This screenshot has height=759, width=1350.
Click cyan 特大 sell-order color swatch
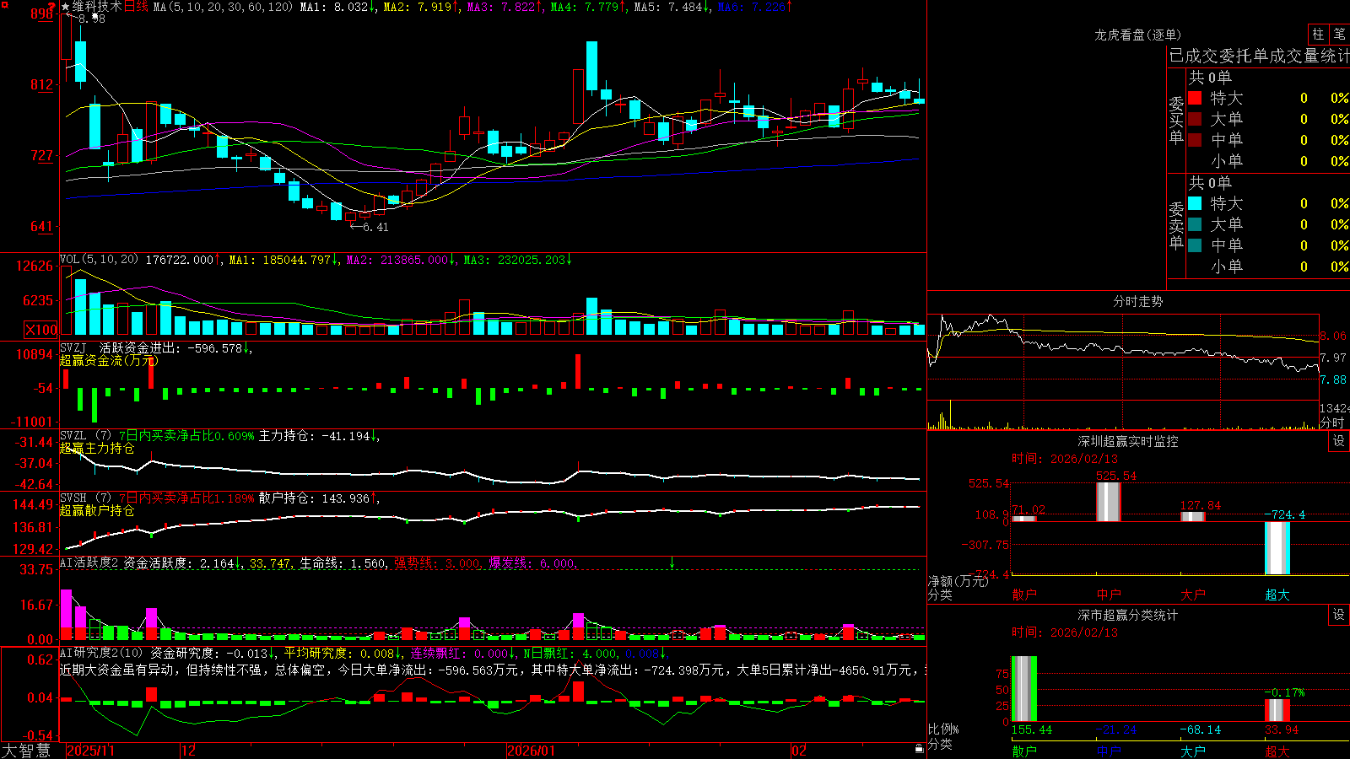click(x=1195, y=203)
